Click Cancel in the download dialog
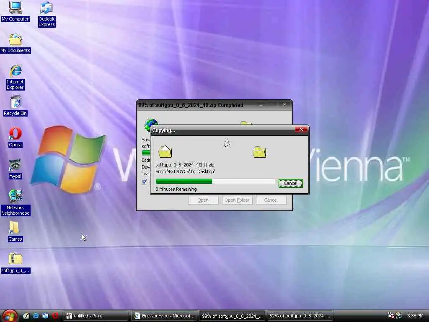 click(271, 200)
